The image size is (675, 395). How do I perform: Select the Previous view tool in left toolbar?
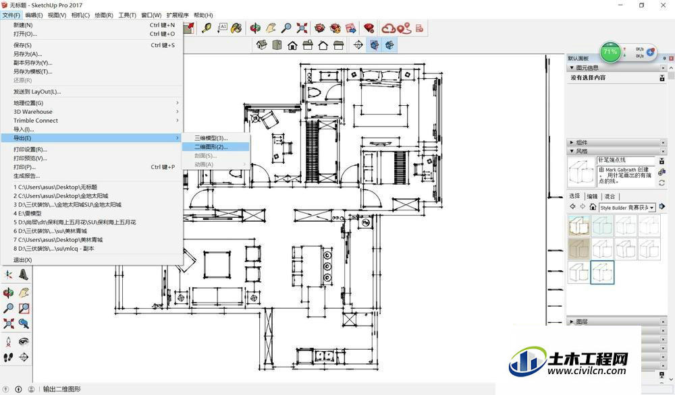(24, 324)
